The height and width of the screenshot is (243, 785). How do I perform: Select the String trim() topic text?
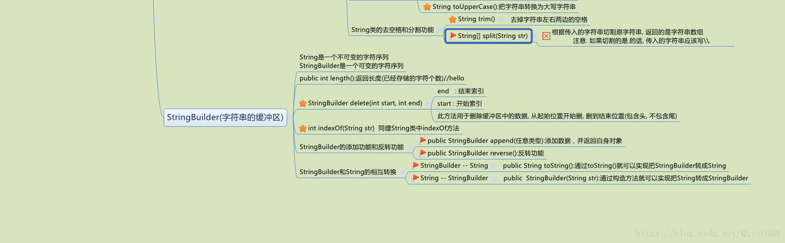(x=476, y=19)
